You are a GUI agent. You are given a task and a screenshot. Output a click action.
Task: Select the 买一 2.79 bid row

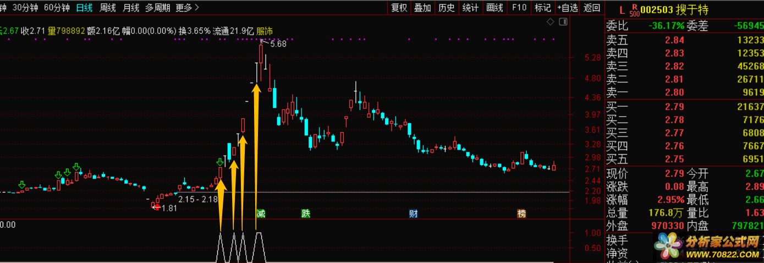685,107
